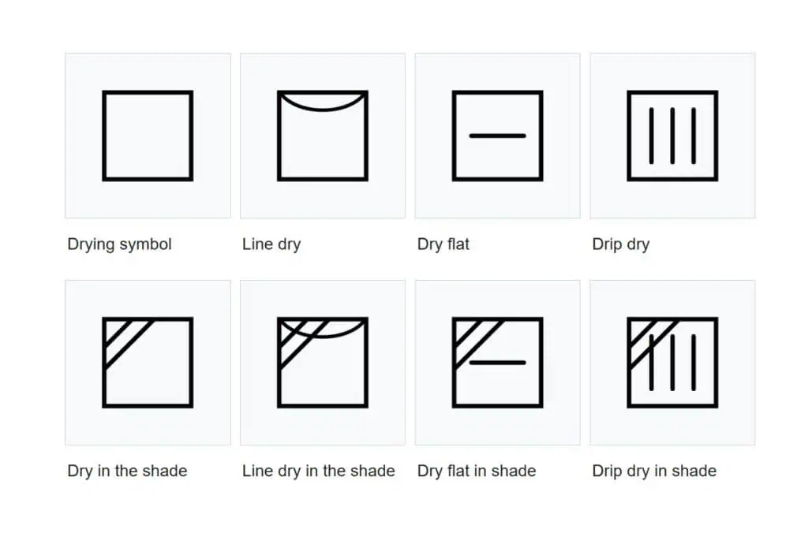The height and width of the screenshot is (533, 808).
Task: Select the Drip dry three-vertical-lines icon
Action: click(x=672, y=136)
